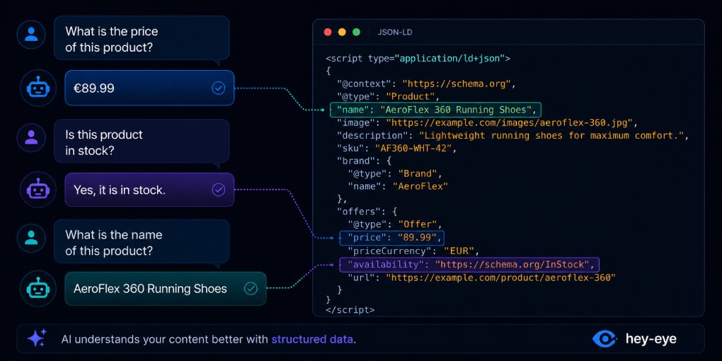
Task: Click the blue user avatar icon
Action: click(x=31, y=35)
